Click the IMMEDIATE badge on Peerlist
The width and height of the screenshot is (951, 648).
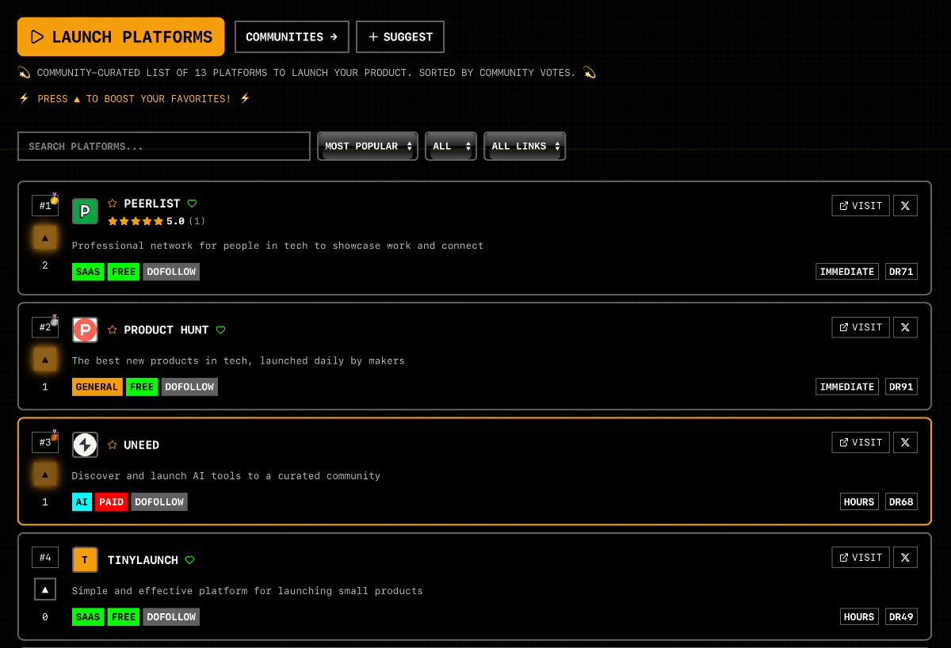coord(847,272)
